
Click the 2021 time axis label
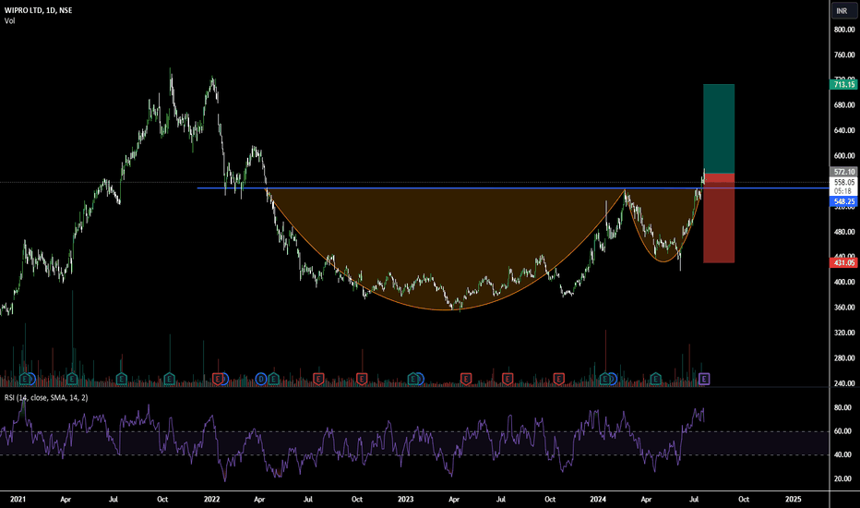[18, 499]
